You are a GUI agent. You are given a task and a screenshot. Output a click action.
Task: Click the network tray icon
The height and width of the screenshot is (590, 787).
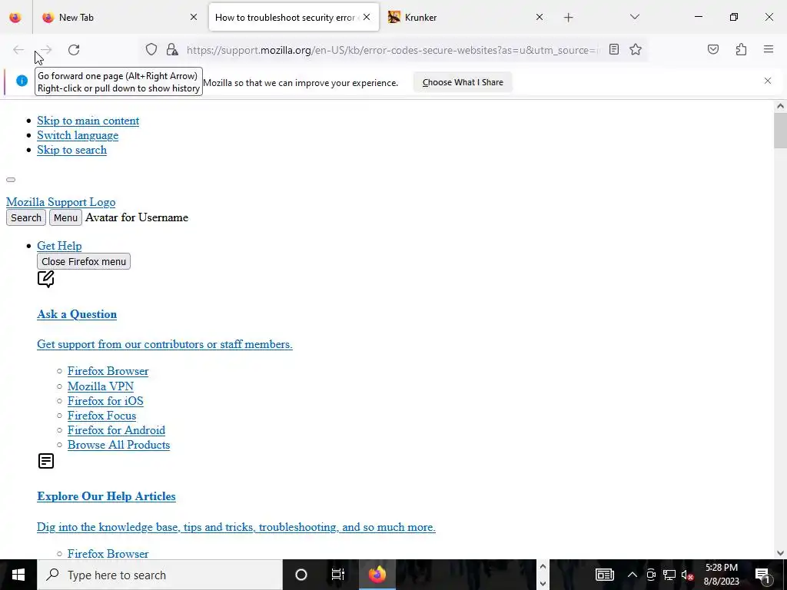669,575
